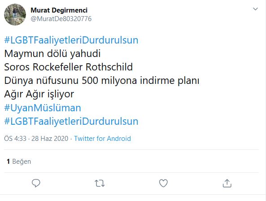Select the Beğen label text

[x=22, y=162]
